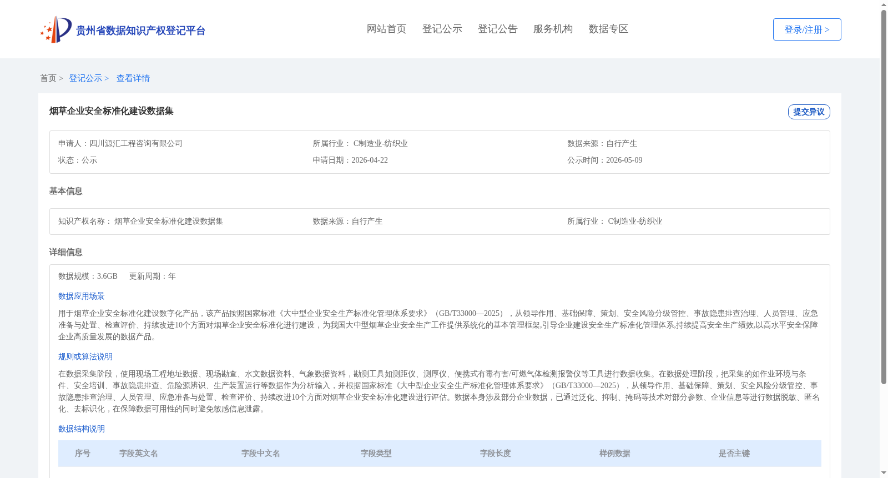Click the 样例数据 column header
Screen dimensions: 888x478
coord(615,454)
